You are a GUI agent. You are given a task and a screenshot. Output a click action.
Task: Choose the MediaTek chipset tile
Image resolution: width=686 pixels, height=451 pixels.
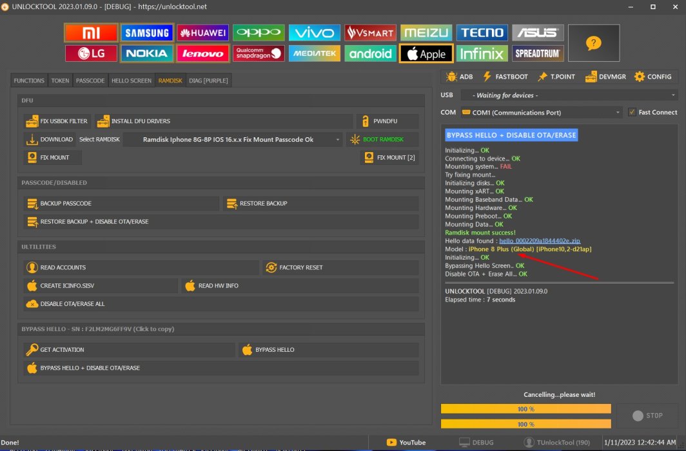coord(315,53)
